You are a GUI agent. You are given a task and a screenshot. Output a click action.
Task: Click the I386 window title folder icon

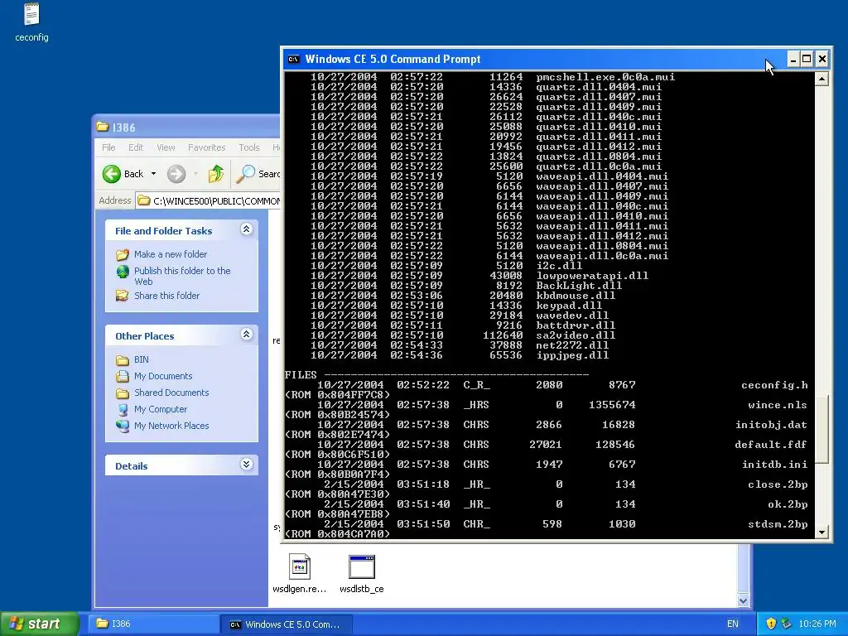coord(102,127)
